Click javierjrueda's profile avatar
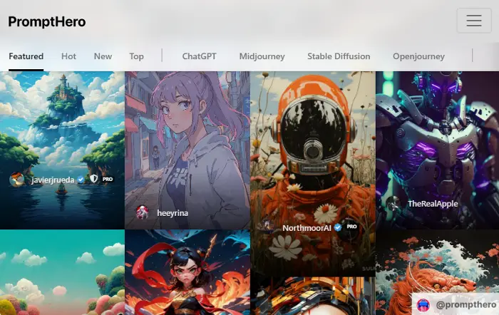Viewport: 499px width, 315px height. [x=16, y=180]
